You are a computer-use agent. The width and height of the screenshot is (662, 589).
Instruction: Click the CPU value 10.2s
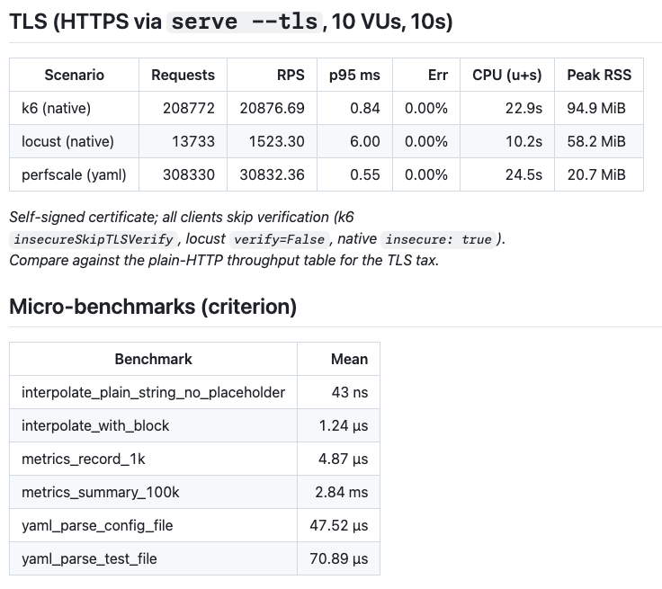524,141
